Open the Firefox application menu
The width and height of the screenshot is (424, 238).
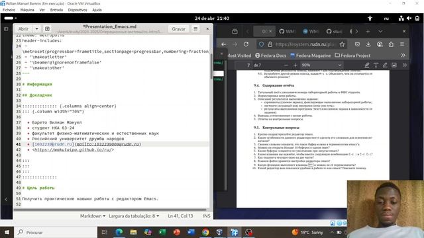click(402, 44)
